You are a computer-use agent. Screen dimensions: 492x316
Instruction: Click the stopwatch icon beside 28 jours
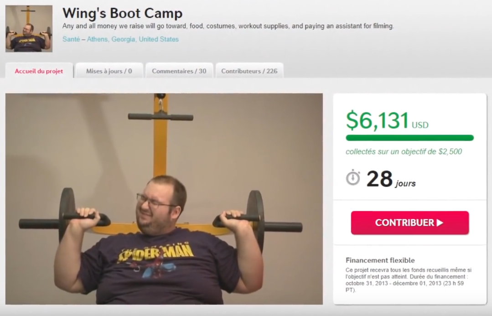tap(353, 177)
